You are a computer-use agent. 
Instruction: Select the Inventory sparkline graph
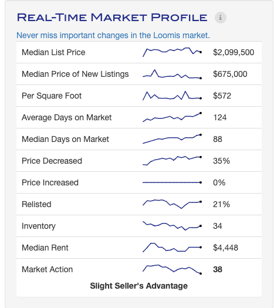point(172,226)
